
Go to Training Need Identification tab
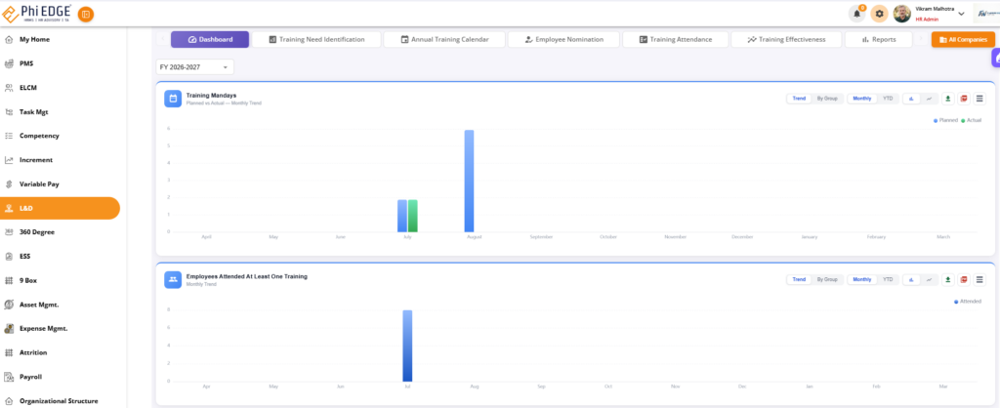click(x=316, y=39)
